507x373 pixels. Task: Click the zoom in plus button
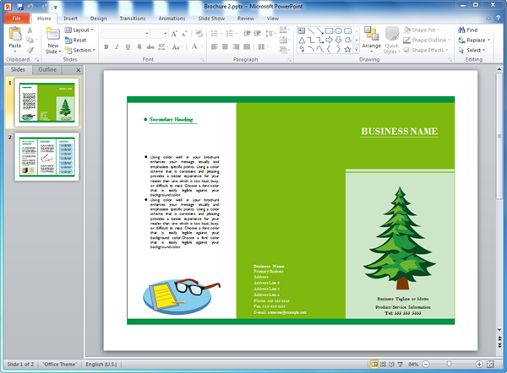pos(478,364)
